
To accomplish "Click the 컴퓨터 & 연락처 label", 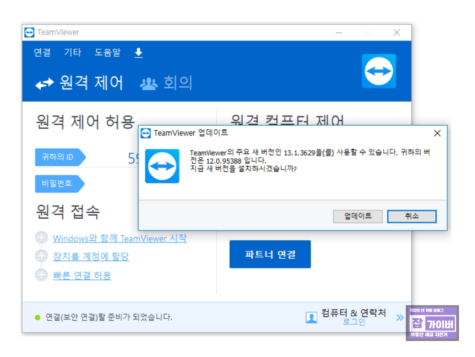I will pos(353,313).
